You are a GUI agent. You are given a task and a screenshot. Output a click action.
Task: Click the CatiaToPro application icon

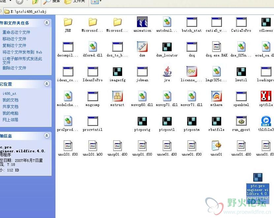click(241, 22)
